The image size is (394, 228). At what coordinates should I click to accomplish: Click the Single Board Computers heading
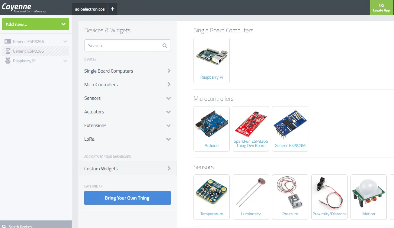point(223,31)
